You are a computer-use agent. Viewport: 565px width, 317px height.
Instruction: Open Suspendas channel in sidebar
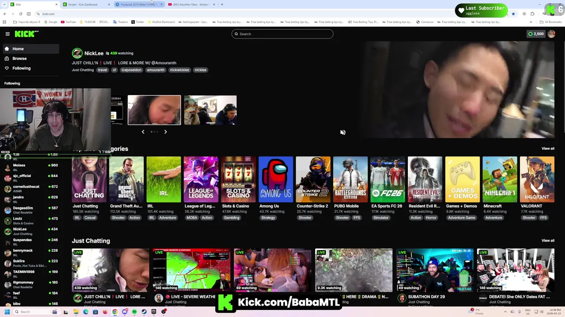(x=31, y=242)
